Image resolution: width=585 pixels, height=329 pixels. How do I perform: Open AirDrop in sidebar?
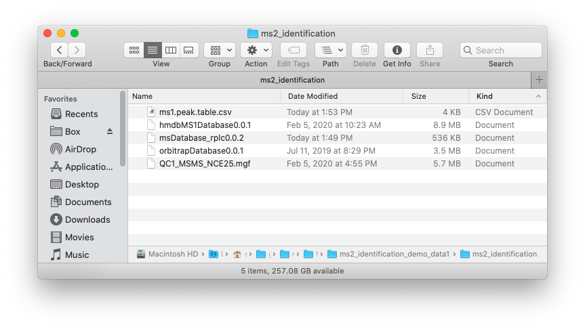73,149
